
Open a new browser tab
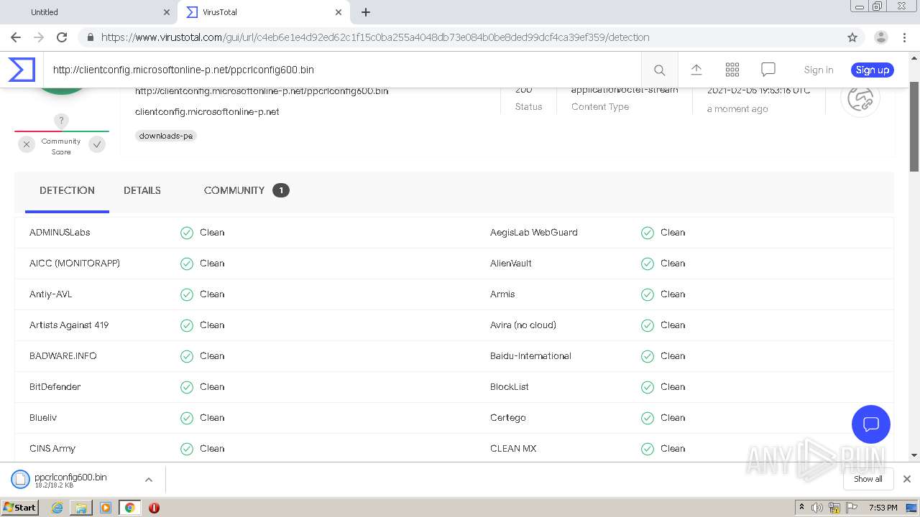[x=365, y=12]
